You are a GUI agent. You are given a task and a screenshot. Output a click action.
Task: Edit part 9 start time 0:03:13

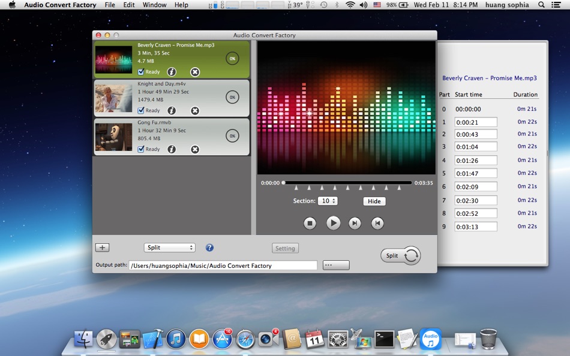coord(475,227)
